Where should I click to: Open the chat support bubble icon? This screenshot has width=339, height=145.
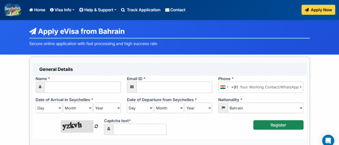(328, 139)
